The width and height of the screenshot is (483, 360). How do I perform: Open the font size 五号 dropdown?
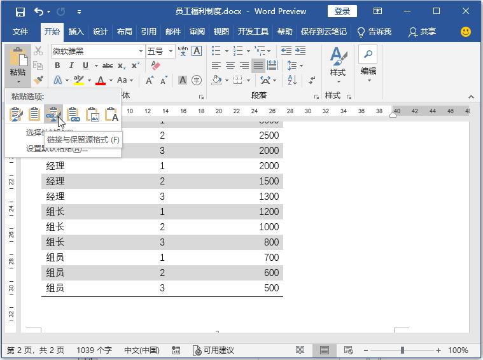pyautogui.click(x=171, y=51)
